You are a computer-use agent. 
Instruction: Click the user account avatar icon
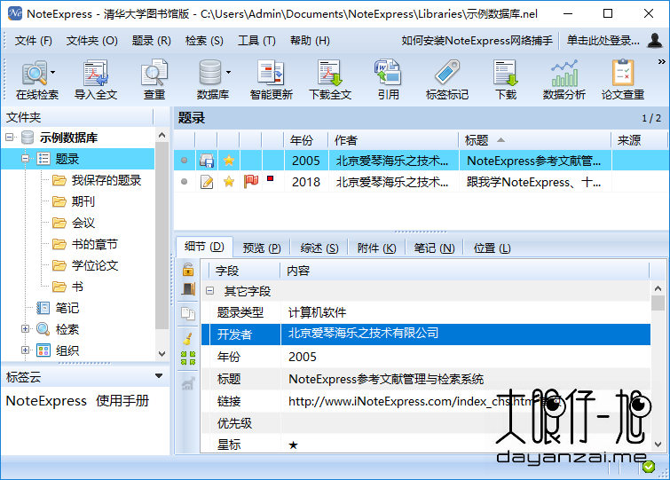click(x=655, y=40)
